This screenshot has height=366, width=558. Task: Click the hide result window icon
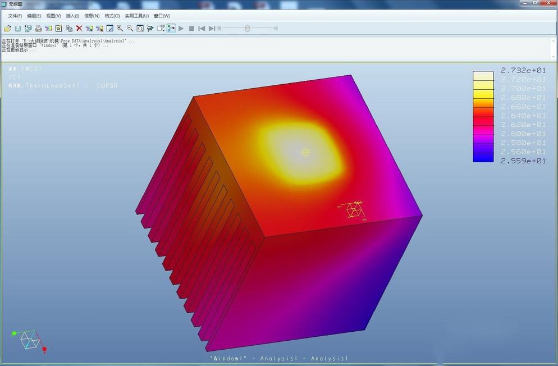pos(100,29)
